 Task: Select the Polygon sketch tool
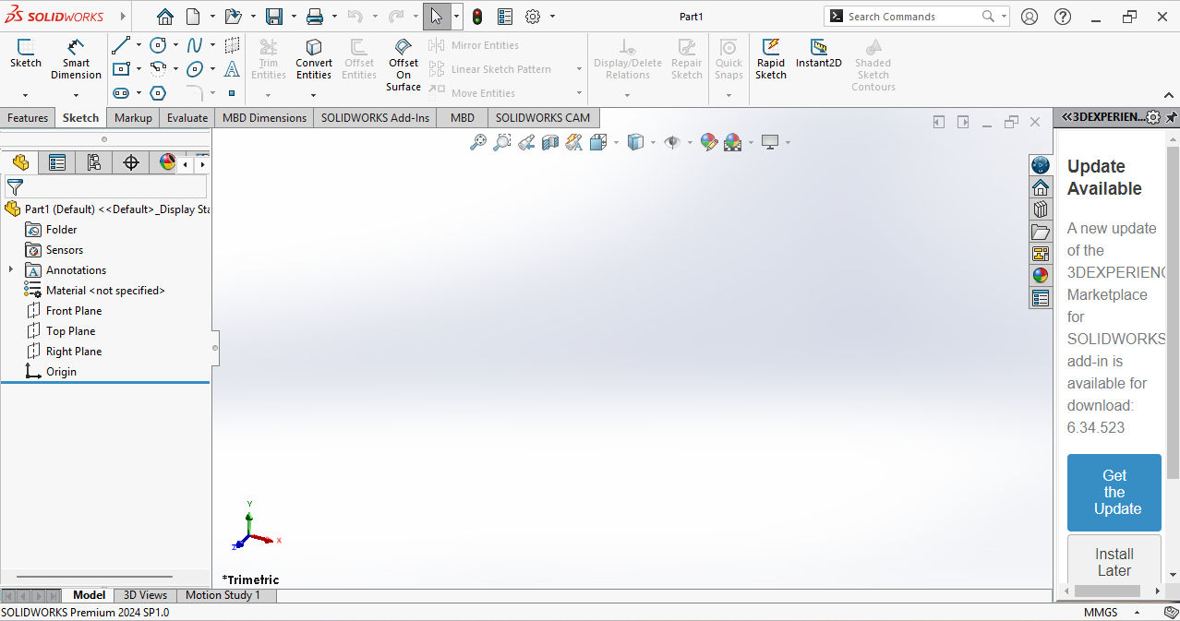[x=158, y=93]
